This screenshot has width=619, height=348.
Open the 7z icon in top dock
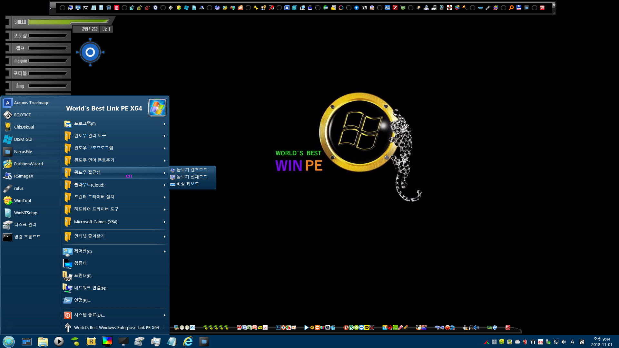pyautogui.click(x=364, y=8)
